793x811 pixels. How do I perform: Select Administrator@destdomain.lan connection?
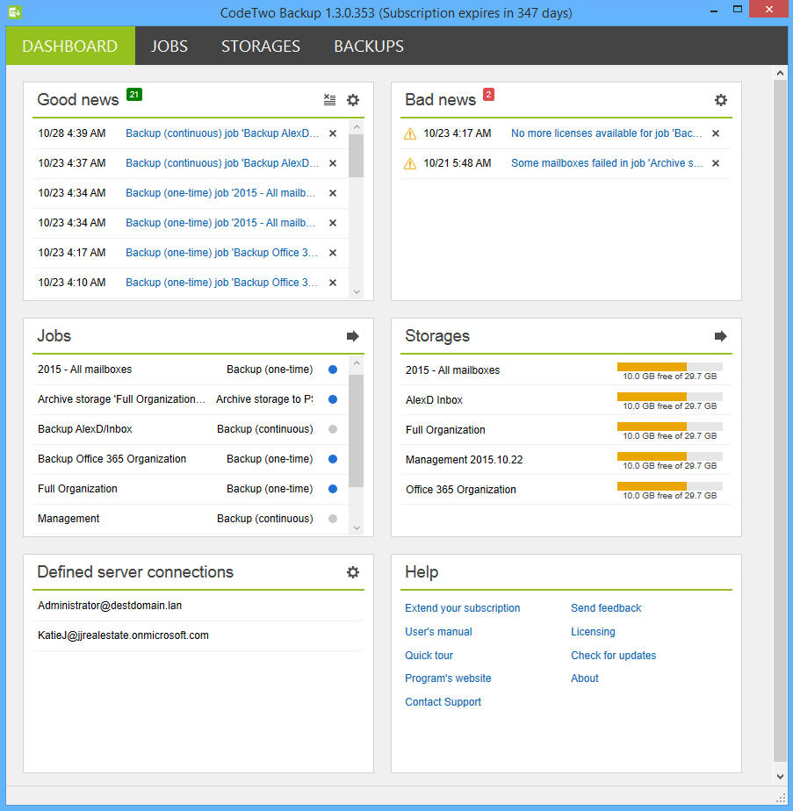click(x=198, y=606)
